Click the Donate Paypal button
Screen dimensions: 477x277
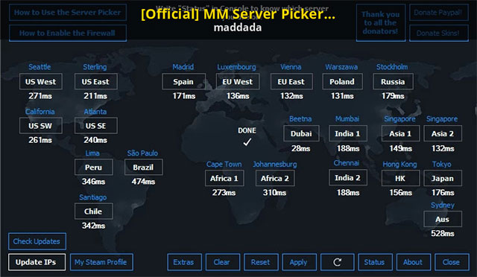click(x=438, y=13)
